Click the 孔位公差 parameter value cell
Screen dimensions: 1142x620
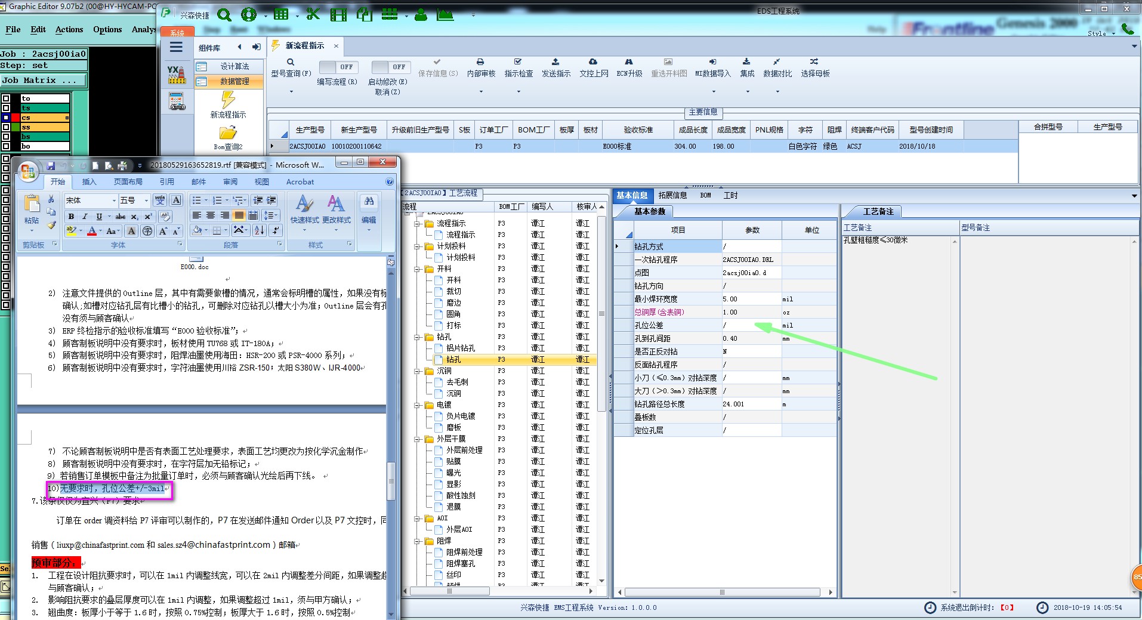pyautogui.click(x=751, y=325)
